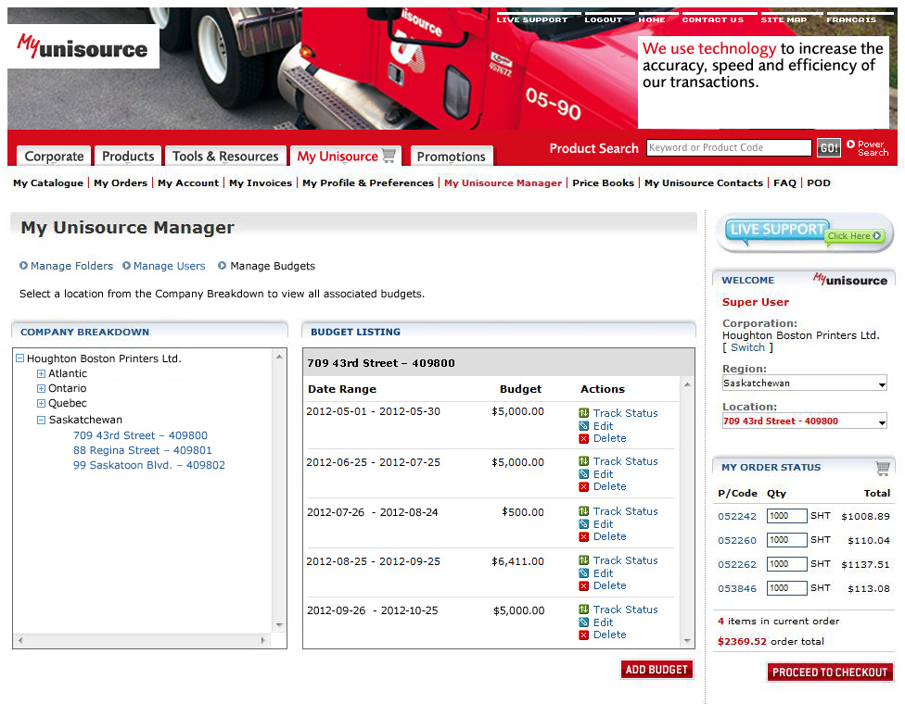This screenshot has width=905, height=704.
Task: Click the Power Search arrow icon
Action: pyautogui.click(x=851, y=145)
